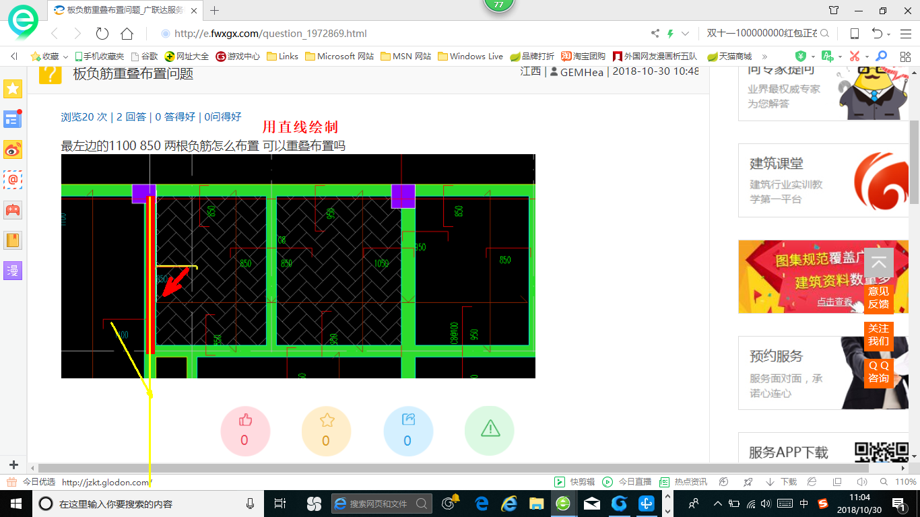
Task: Click the forward navigation arrow
Action: 77,34
